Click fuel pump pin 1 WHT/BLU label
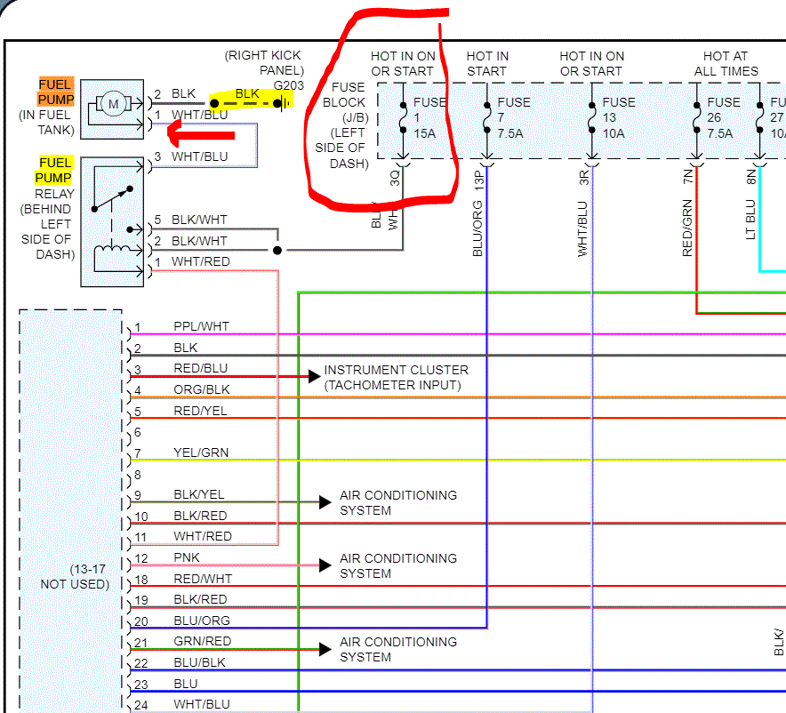 [x=199, y=115]
